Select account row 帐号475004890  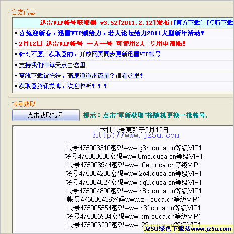[x=133, y=191]
